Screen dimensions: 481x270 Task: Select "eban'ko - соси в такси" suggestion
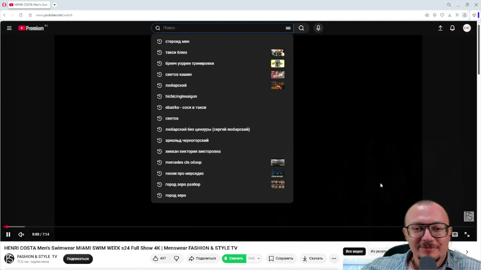(x=222, y=107)
